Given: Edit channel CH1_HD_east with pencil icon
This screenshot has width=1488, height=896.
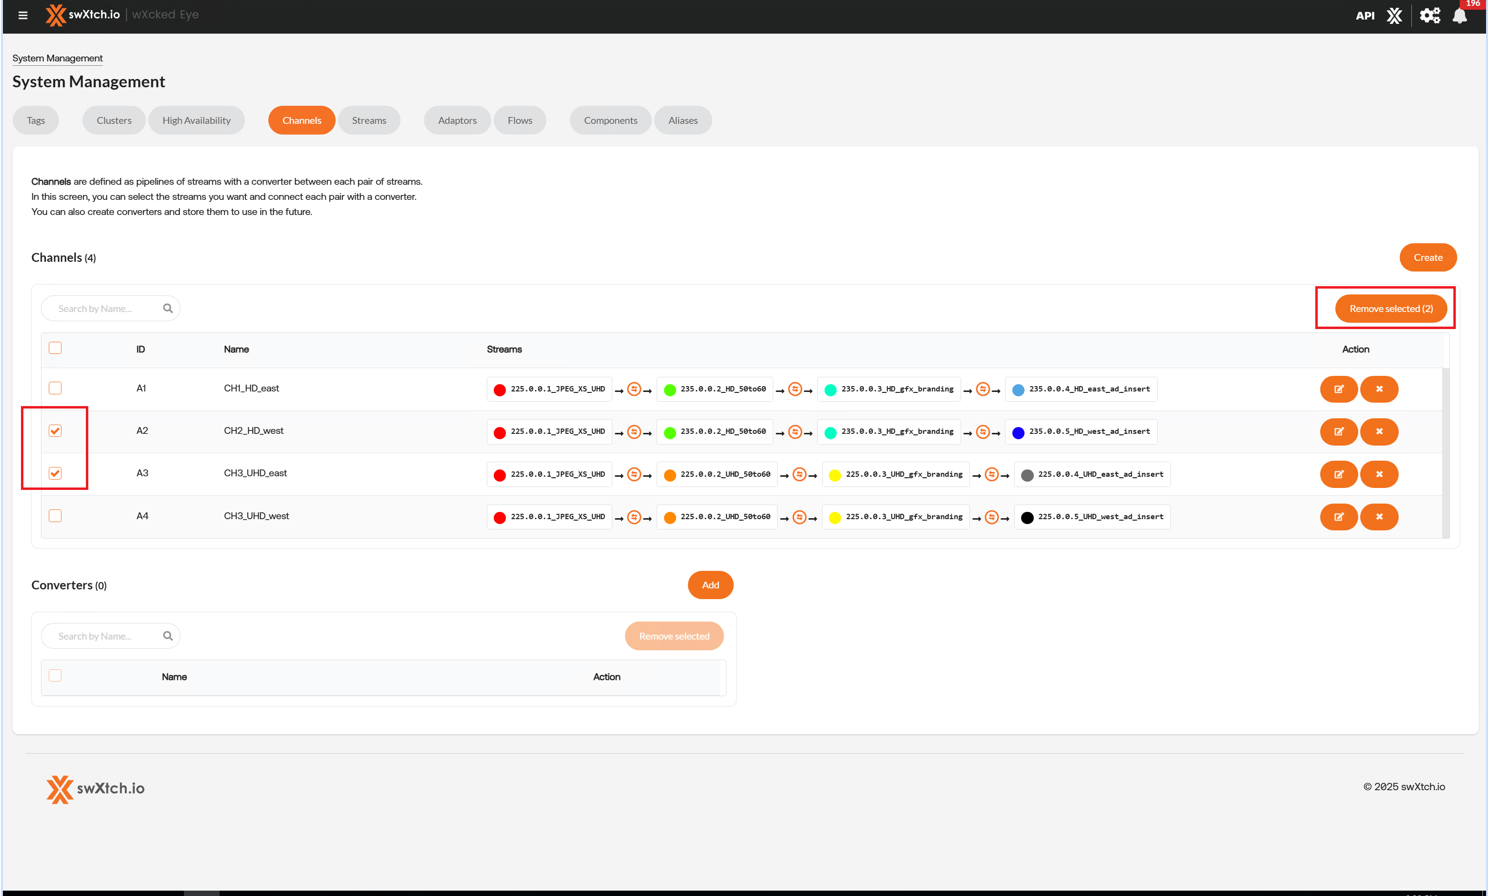Looking at the screenshot, I should coord(1338,389).
